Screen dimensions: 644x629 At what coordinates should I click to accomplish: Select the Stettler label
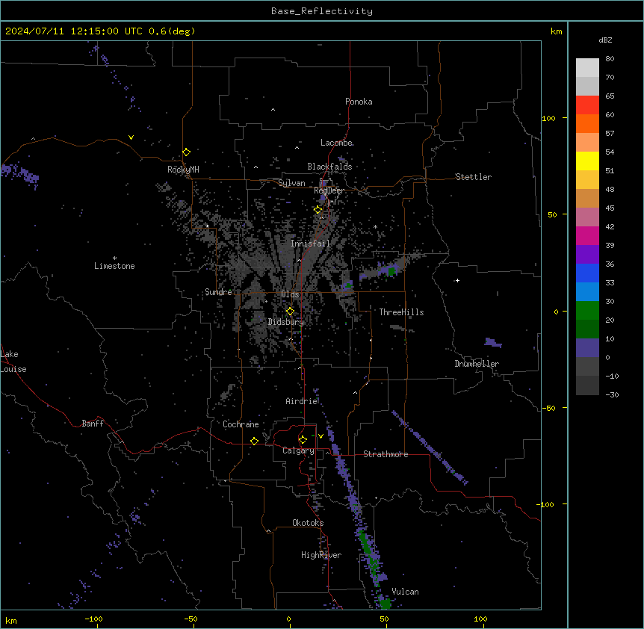click(x=474, y=177)
